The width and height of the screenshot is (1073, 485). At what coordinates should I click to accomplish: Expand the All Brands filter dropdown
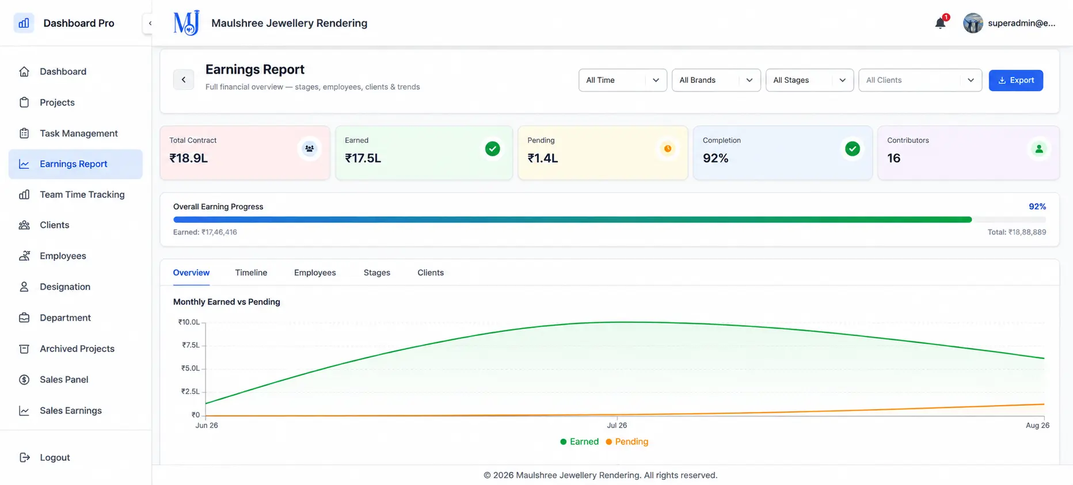(716, 80)
